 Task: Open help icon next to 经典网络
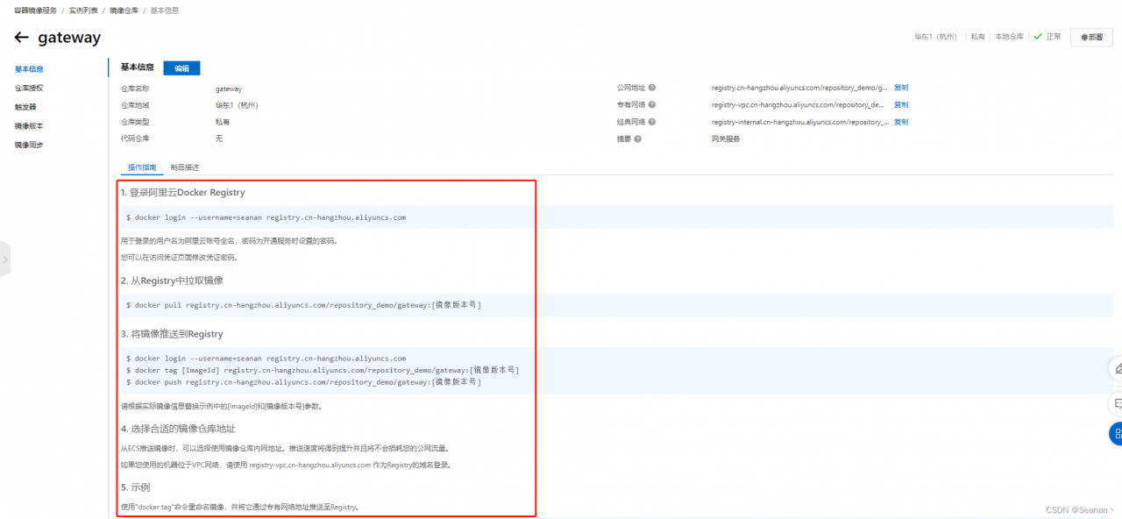point(652,122)
